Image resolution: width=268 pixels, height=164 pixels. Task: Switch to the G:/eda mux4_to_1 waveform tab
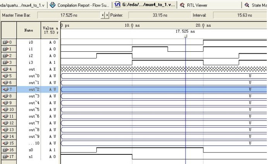145,5
